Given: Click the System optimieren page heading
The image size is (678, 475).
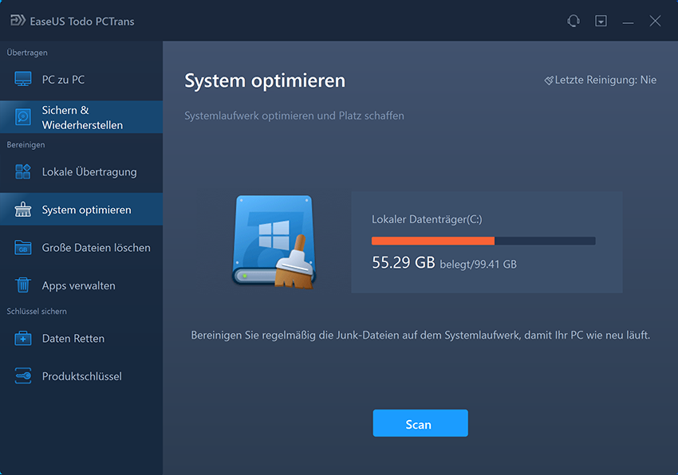Looking at the screenshot, I should click(265, 80).
